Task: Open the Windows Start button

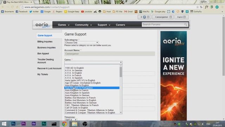Action: coord(4,124)
